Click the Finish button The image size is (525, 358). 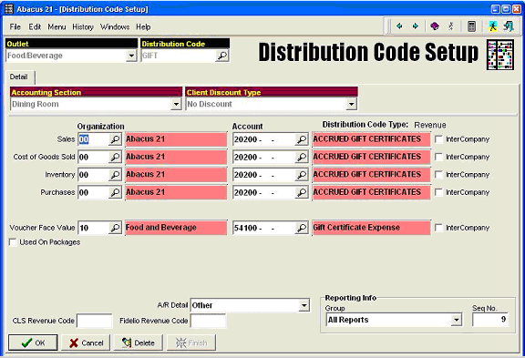pos(191,343)
